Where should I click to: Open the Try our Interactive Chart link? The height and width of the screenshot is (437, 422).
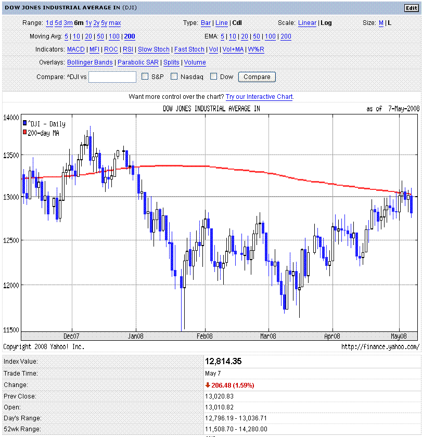pos(259,97)
